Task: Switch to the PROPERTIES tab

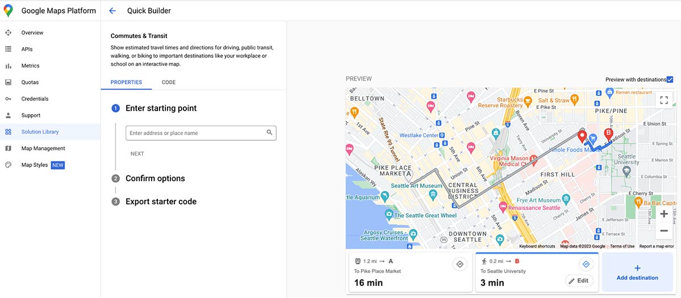Action: pyautogui.click(x=127, y=82)
